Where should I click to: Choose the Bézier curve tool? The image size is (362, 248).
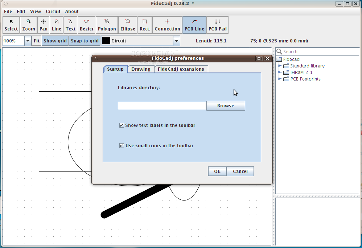point(87,25)
